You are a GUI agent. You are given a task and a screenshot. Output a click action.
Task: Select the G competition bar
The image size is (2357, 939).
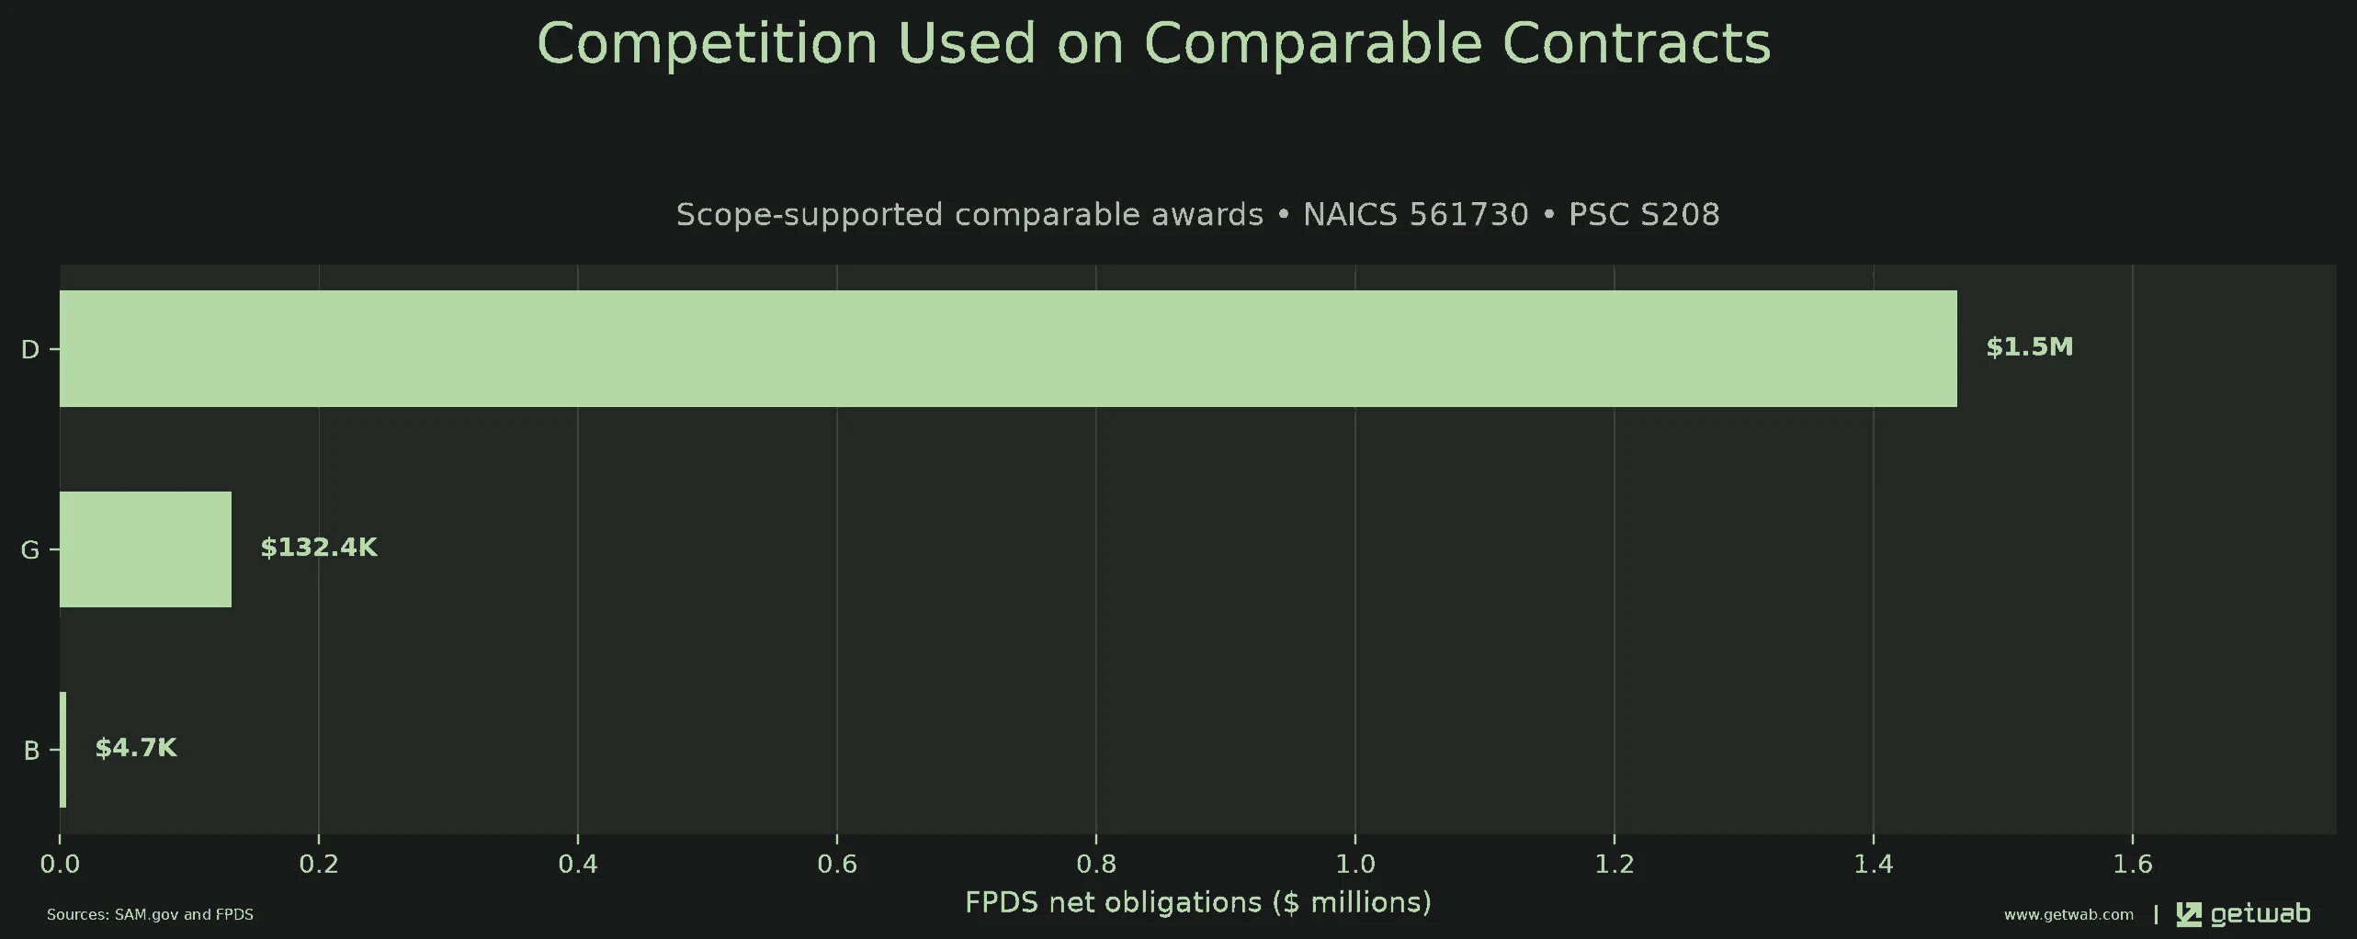(145, 549)
